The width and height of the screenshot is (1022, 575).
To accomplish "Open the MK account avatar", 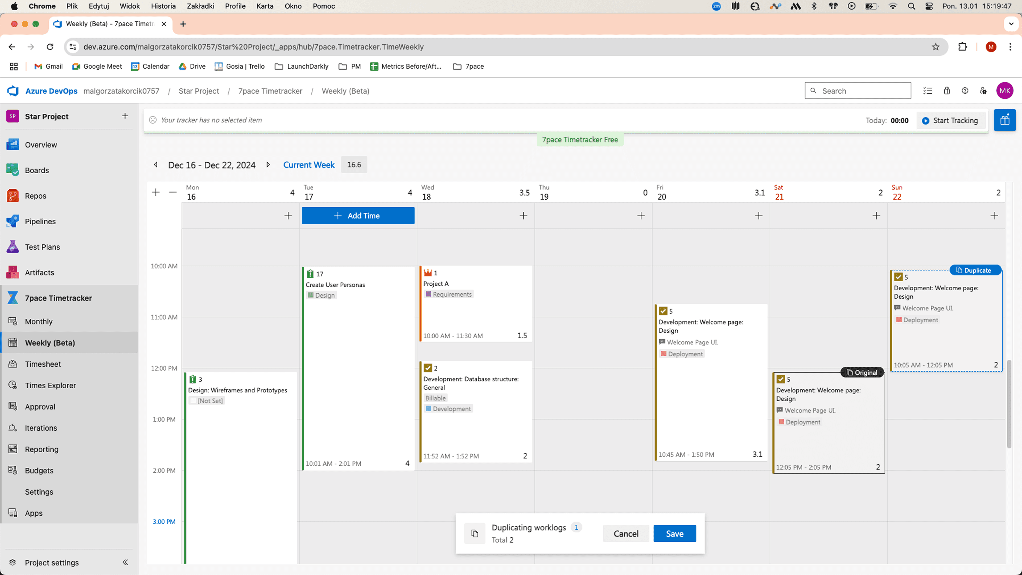I will click(x=1004, y=91).
